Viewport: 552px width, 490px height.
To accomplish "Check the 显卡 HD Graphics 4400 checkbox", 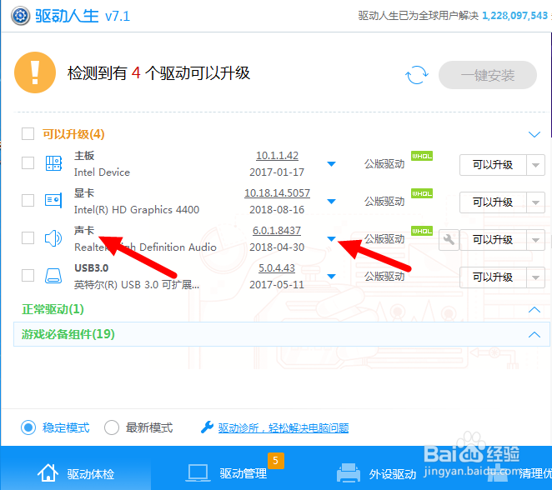I will click(28, 201).
